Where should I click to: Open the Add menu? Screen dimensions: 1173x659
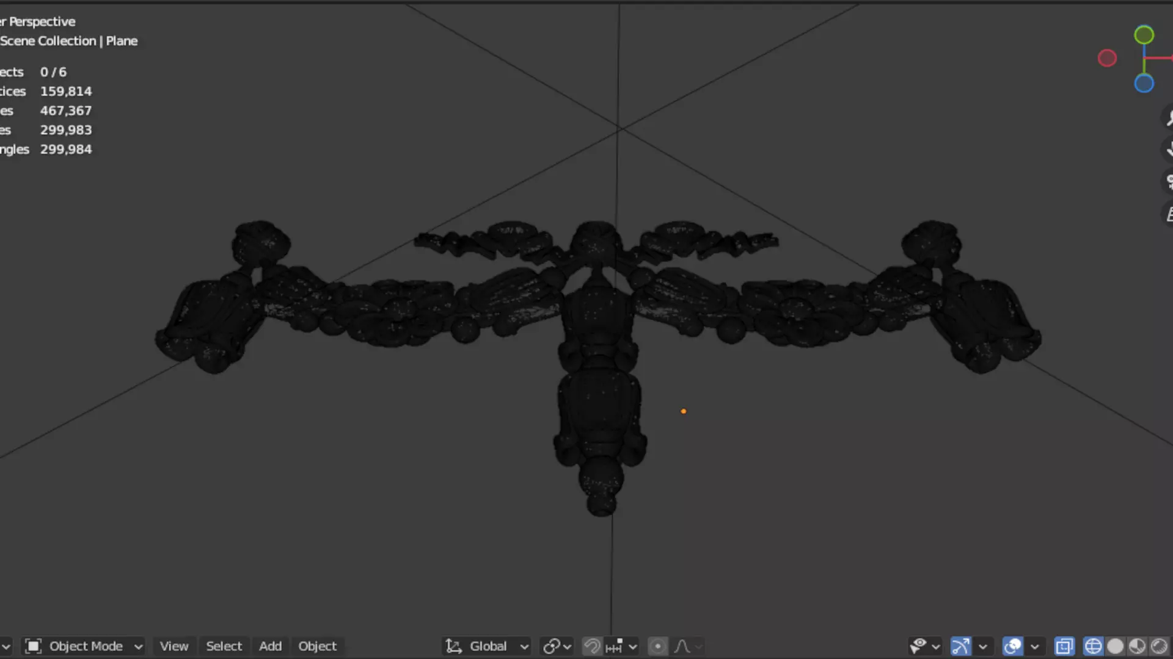click(x=270, y=646)
